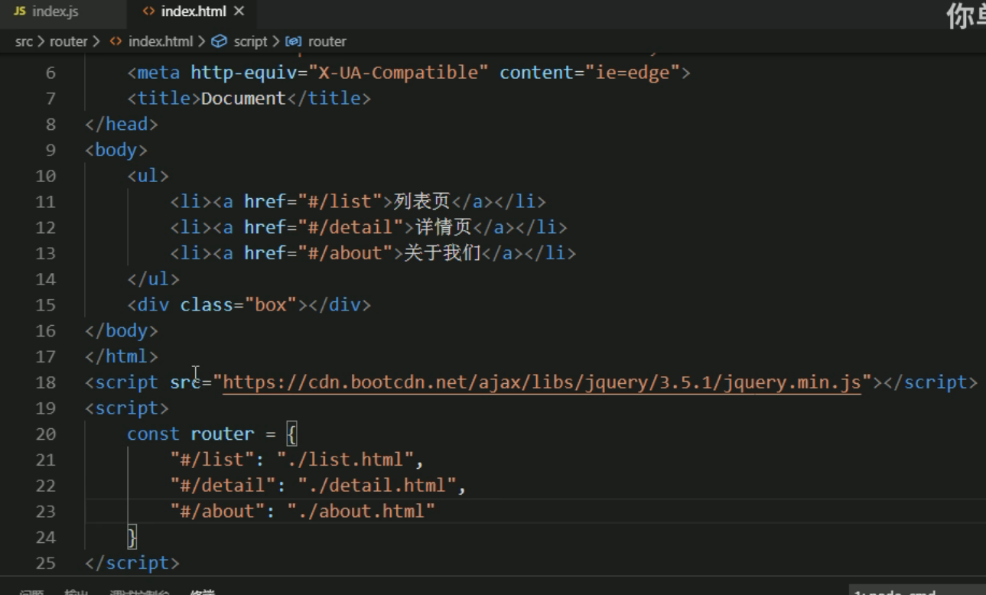Click the src breadcrumb item
This screenshot has width=986, height=595.
[x=23, y=41]
